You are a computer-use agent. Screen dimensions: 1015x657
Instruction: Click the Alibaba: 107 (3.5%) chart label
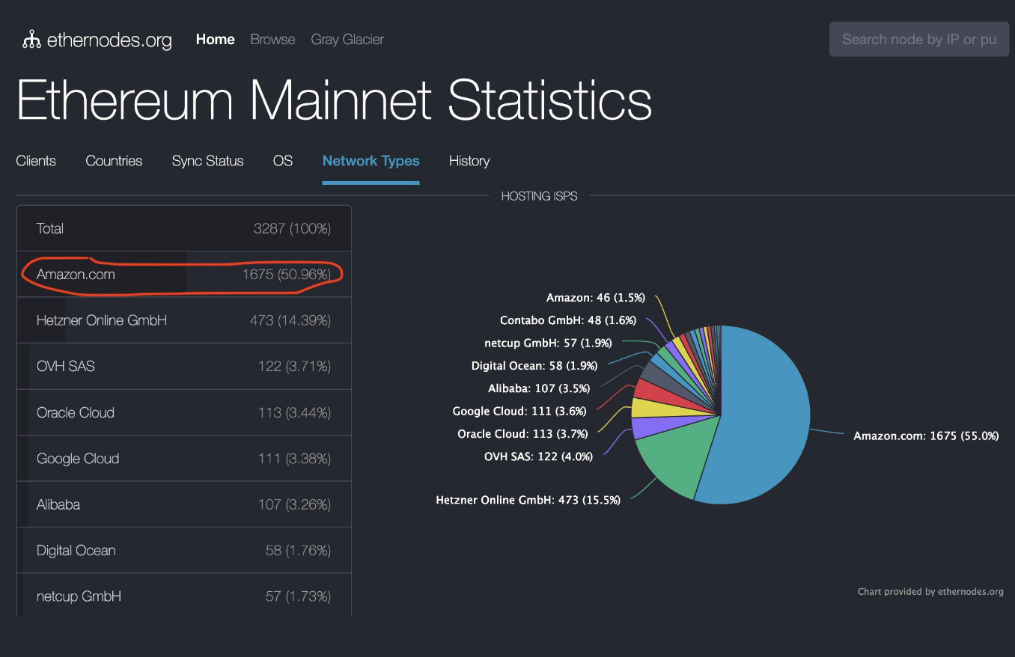(539, 388)
